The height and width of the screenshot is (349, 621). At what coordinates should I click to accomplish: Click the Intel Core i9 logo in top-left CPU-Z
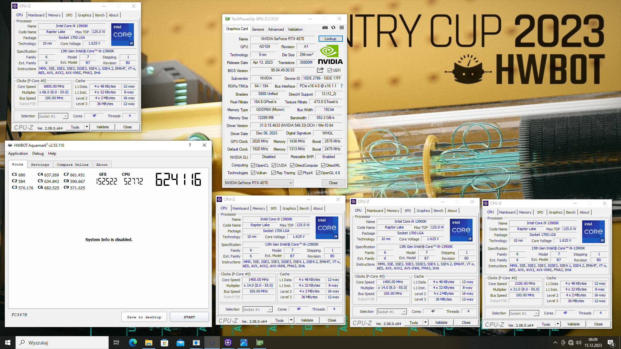123,34
